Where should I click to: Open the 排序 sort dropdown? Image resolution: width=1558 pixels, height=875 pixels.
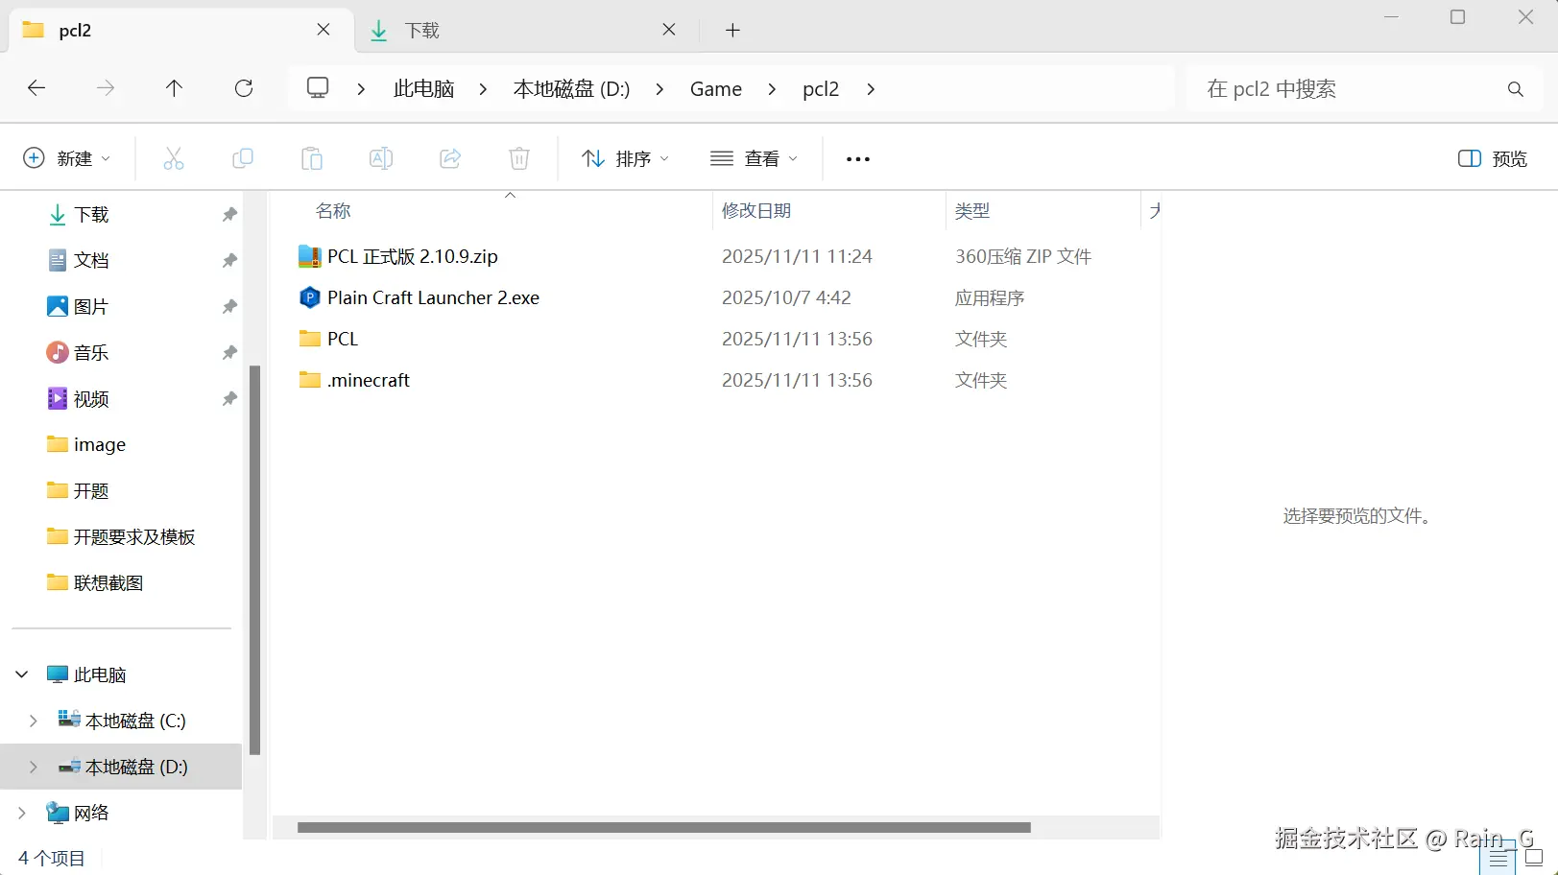625,158
